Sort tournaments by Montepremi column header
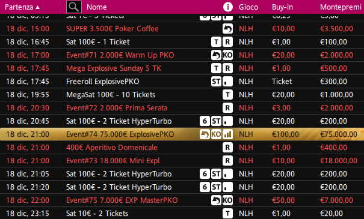Viewport: 364px width, 219px height. [x=341, y=7]
